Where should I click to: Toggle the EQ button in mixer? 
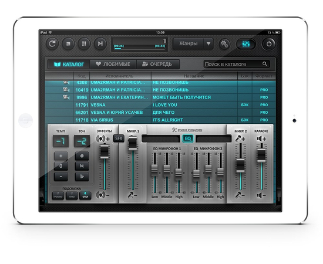188,138
